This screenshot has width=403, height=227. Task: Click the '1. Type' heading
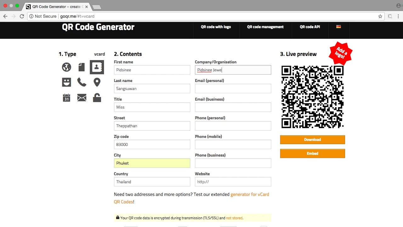67,54
